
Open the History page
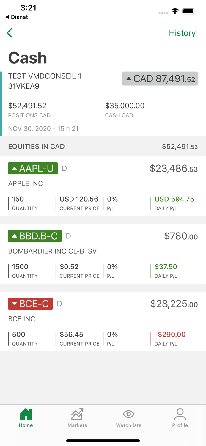click(x=182, y=33)
